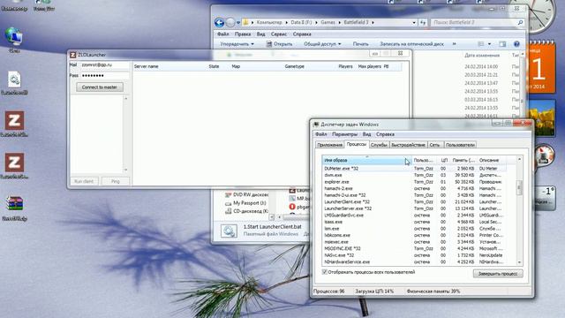Open the network globe desktop icon

[x=14, y=37]
